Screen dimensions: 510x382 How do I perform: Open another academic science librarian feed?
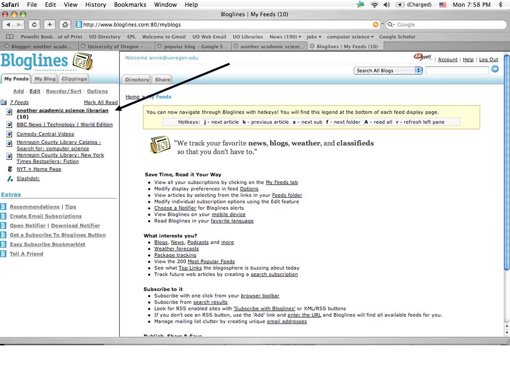(x=62, y=110)
